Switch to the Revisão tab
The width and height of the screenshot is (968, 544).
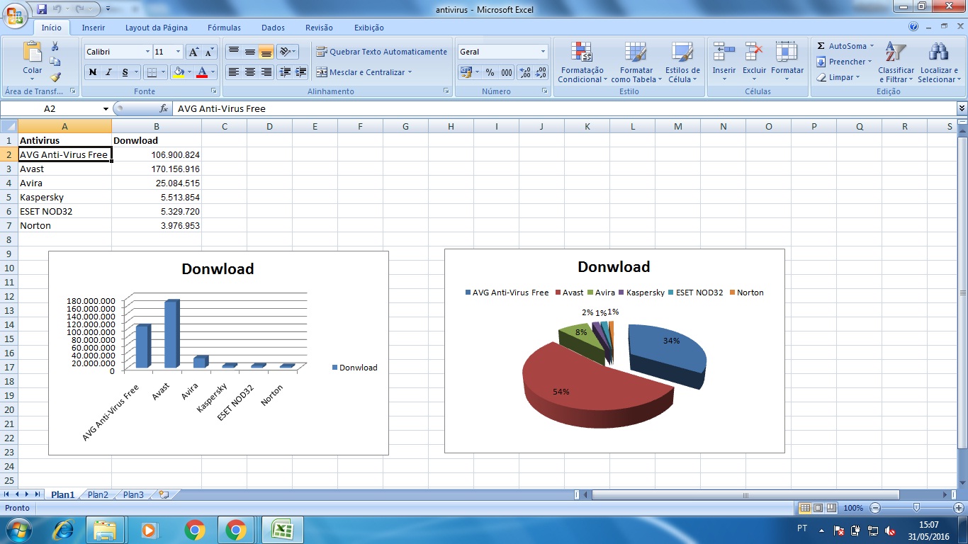[x=319, y=28]
